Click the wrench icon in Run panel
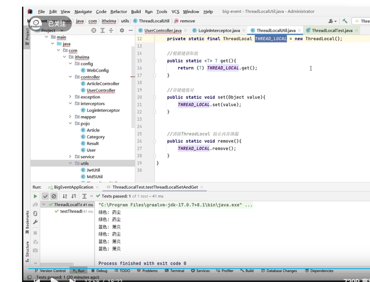Screen dimensions: 370x282 [x=36, y=222]
